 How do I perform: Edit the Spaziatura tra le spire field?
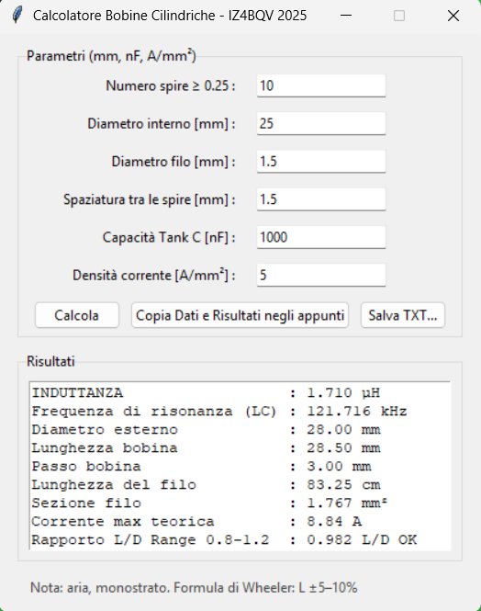point(321,199)
